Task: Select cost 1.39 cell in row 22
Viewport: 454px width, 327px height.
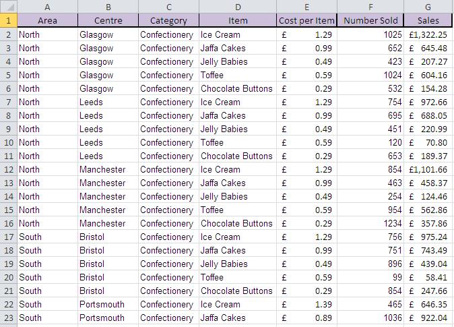Action: 307,304
